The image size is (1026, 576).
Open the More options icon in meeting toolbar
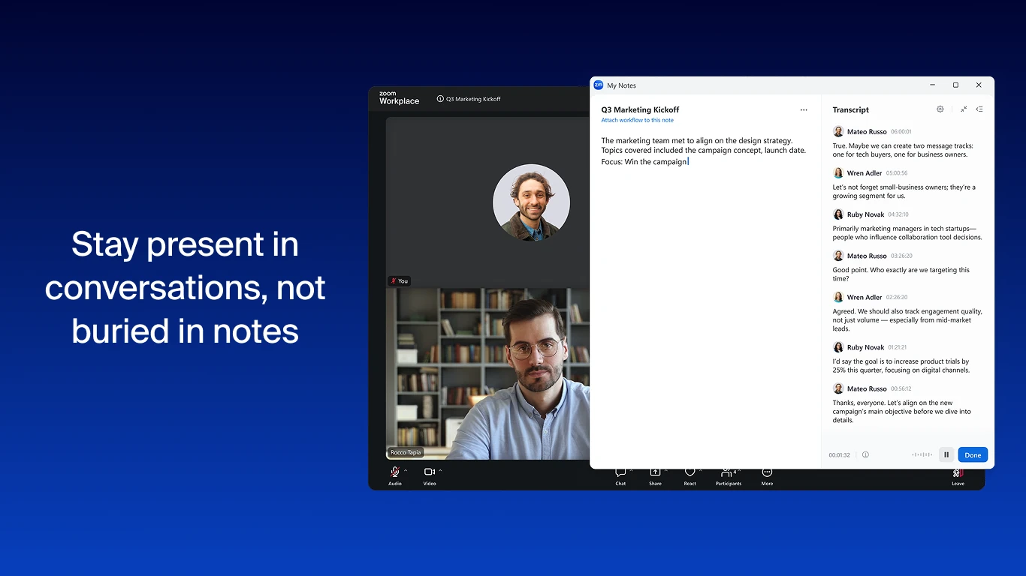[767, 472]
